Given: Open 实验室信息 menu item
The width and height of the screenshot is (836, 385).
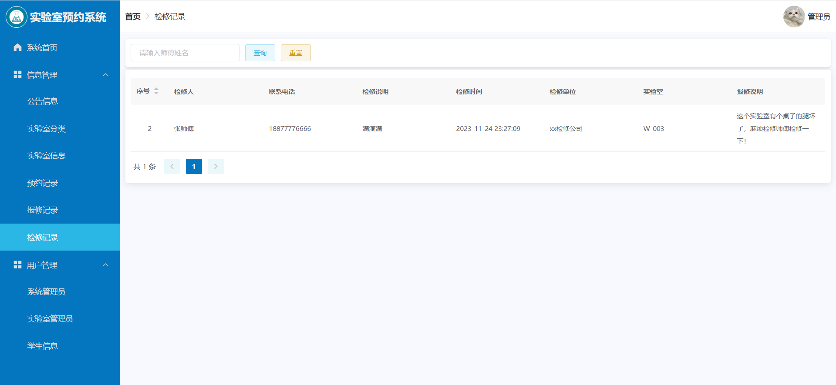Looking at the screenshot, I should tap(60, 156).
